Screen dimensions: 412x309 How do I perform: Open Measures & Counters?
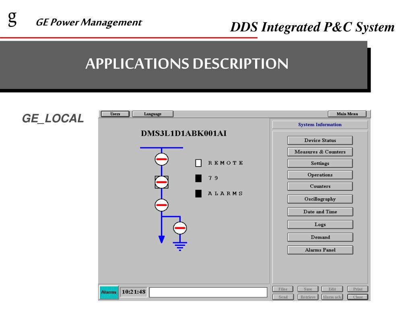point(320,152)
